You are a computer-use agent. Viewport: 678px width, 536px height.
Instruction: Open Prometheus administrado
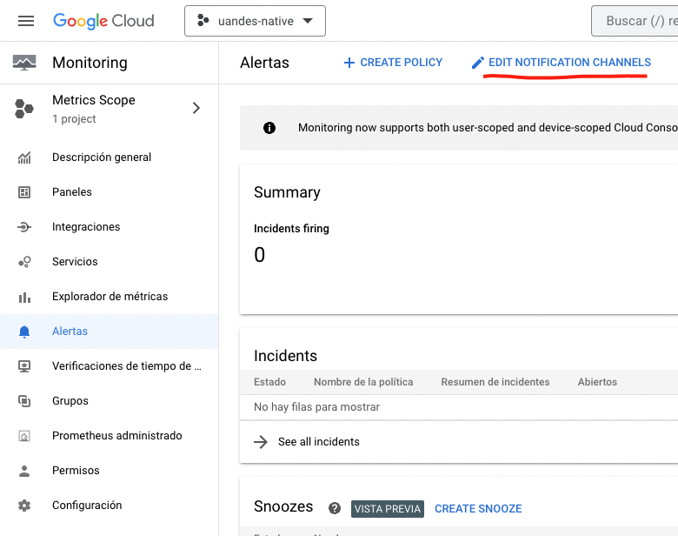click(x=116, y=436)
